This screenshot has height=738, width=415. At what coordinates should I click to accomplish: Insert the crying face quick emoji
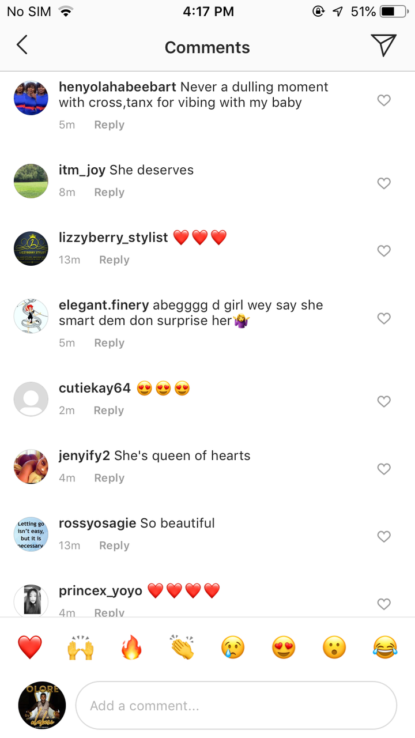click(233, 647)
